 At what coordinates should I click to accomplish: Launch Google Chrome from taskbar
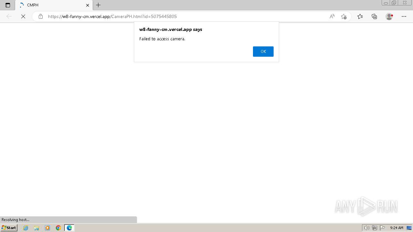click(58, 228)
